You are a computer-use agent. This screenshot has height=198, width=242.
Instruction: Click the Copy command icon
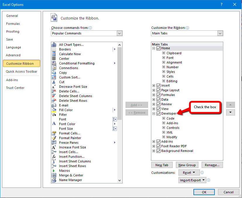(x=54, y=73)
